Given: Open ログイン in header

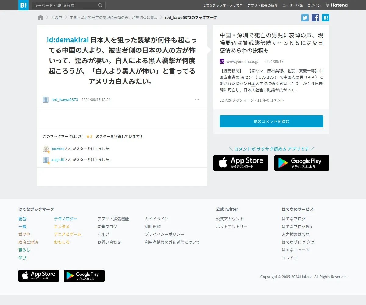Looking at the screenshot, I should 314,5.
